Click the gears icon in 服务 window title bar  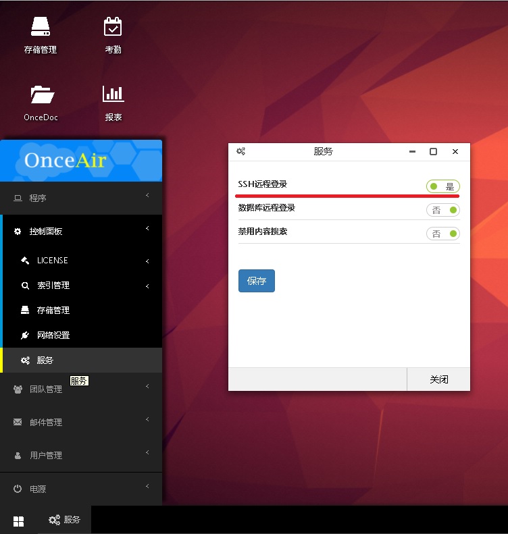coord(241,151)
